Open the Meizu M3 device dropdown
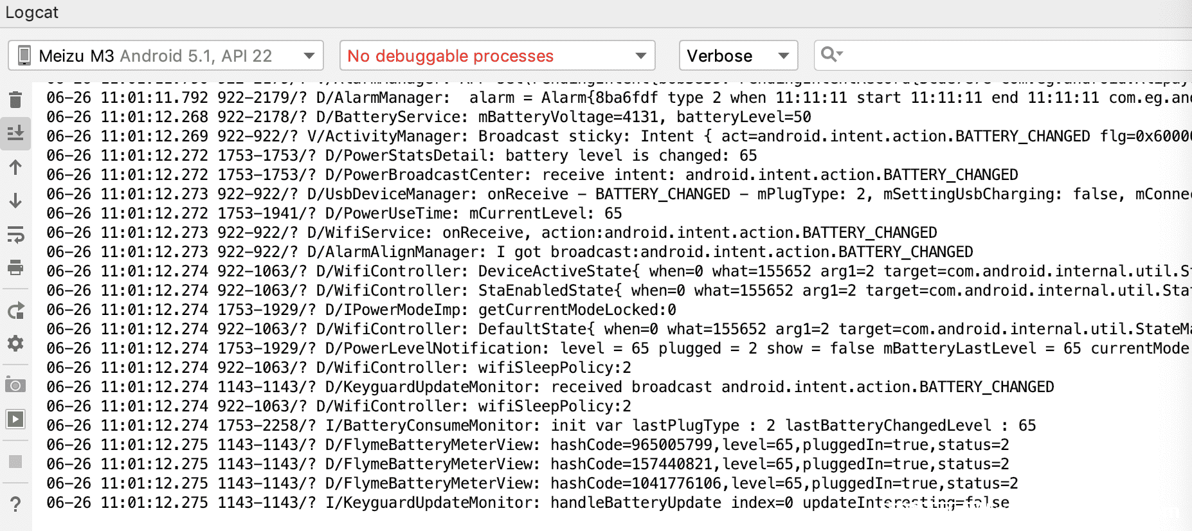This screenshot has height=531, width=1192. point(166,56)
